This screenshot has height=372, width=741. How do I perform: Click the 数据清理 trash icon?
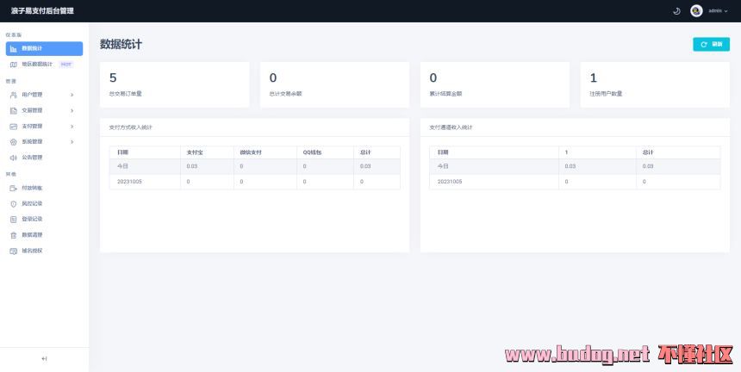point(13,234)
